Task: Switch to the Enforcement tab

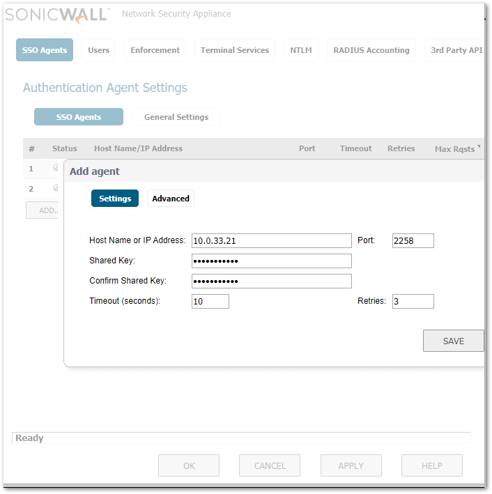Action: 155,50
